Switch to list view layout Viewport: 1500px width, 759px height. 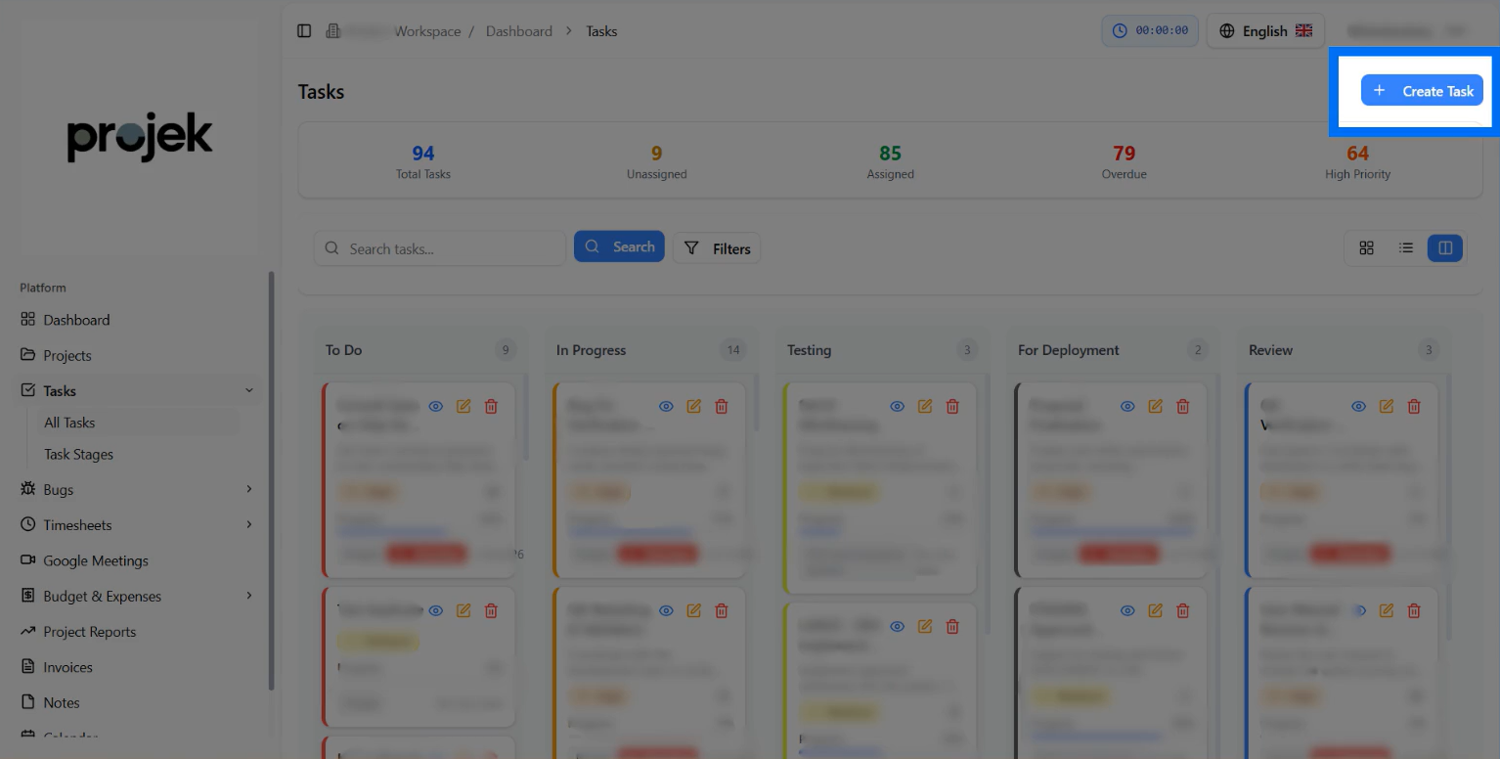[x=1406, y=248]
